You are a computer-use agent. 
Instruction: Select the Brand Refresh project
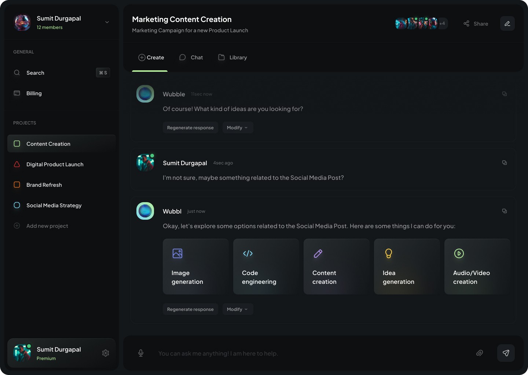(44, 185)
